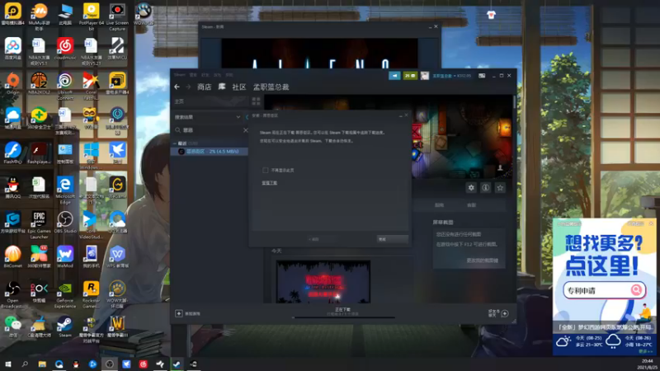Open Origin desktop shortcut
660x371 pixels.
[13, 83]
